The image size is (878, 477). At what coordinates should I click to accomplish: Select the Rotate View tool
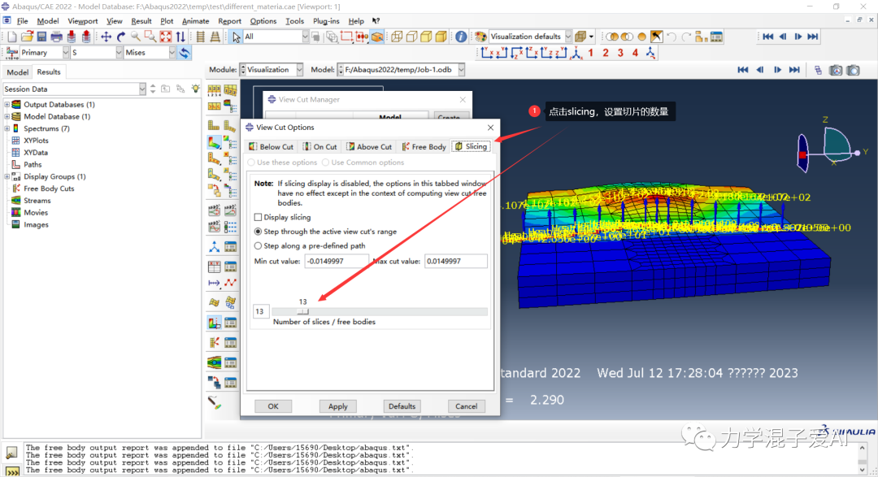point(121,37)
